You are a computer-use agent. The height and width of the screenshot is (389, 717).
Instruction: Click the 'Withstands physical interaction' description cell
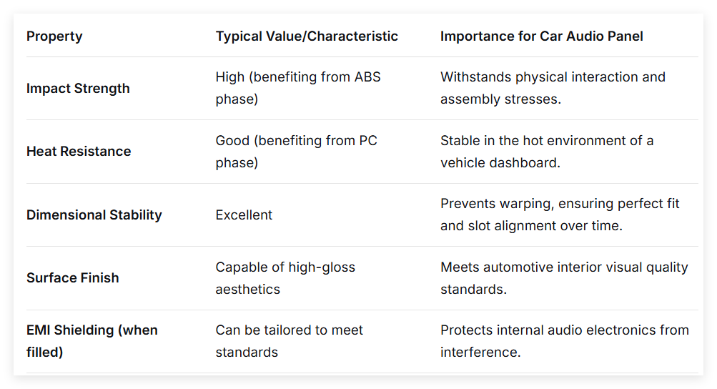click(x=553, y=88)
